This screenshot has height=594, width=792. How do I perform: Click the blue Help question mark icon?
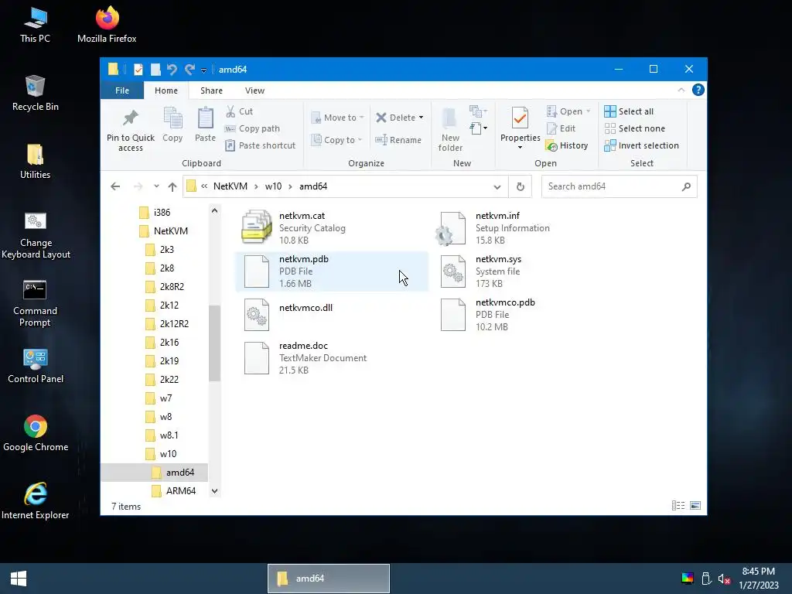698,90
